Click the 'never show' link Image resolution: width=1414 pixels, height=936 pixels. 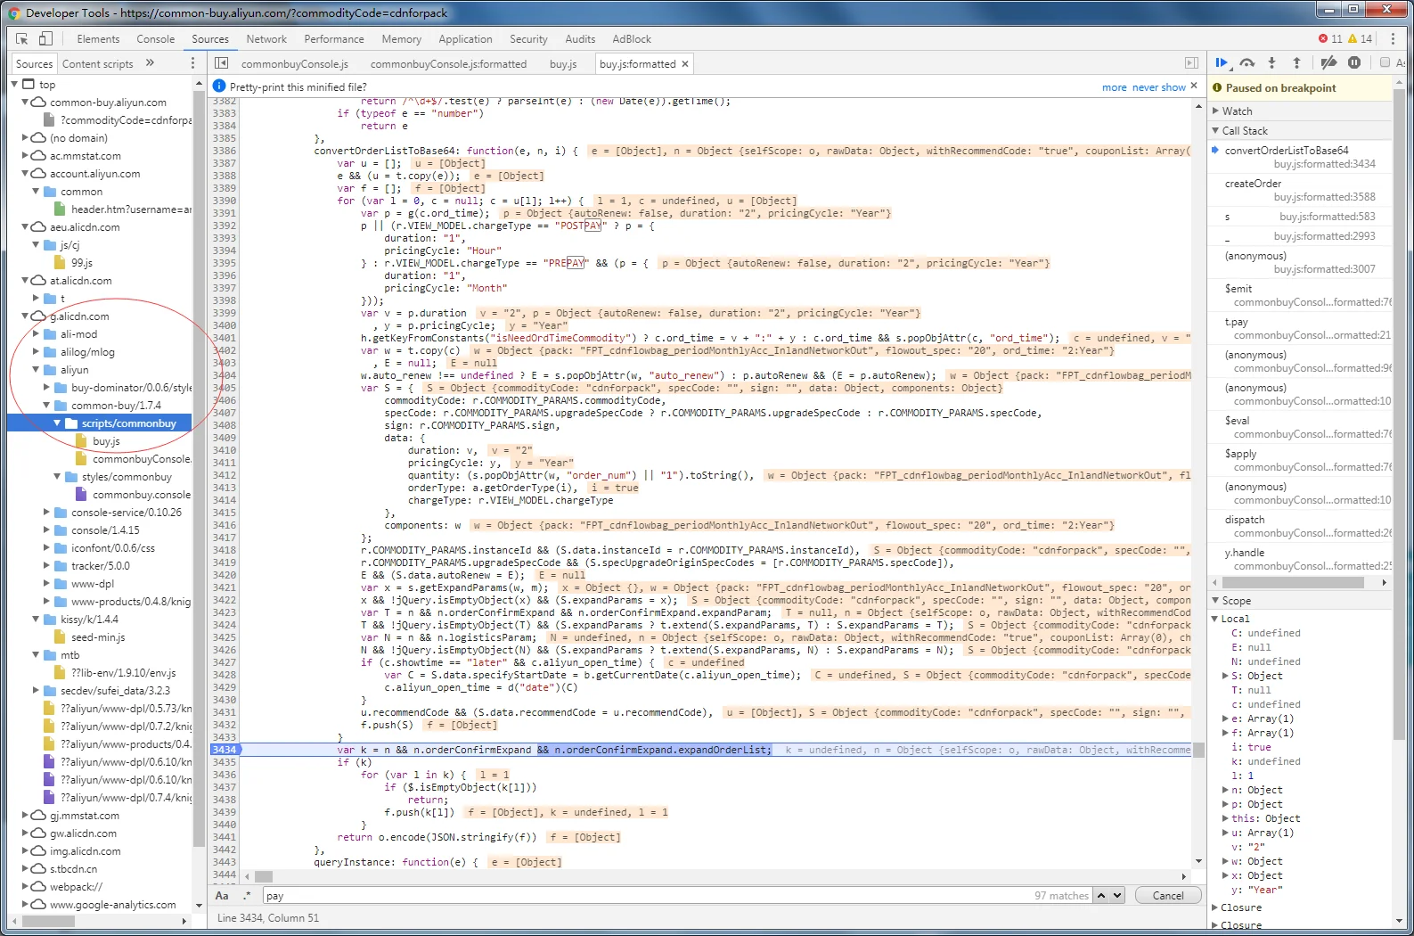tap(1158, 87)
